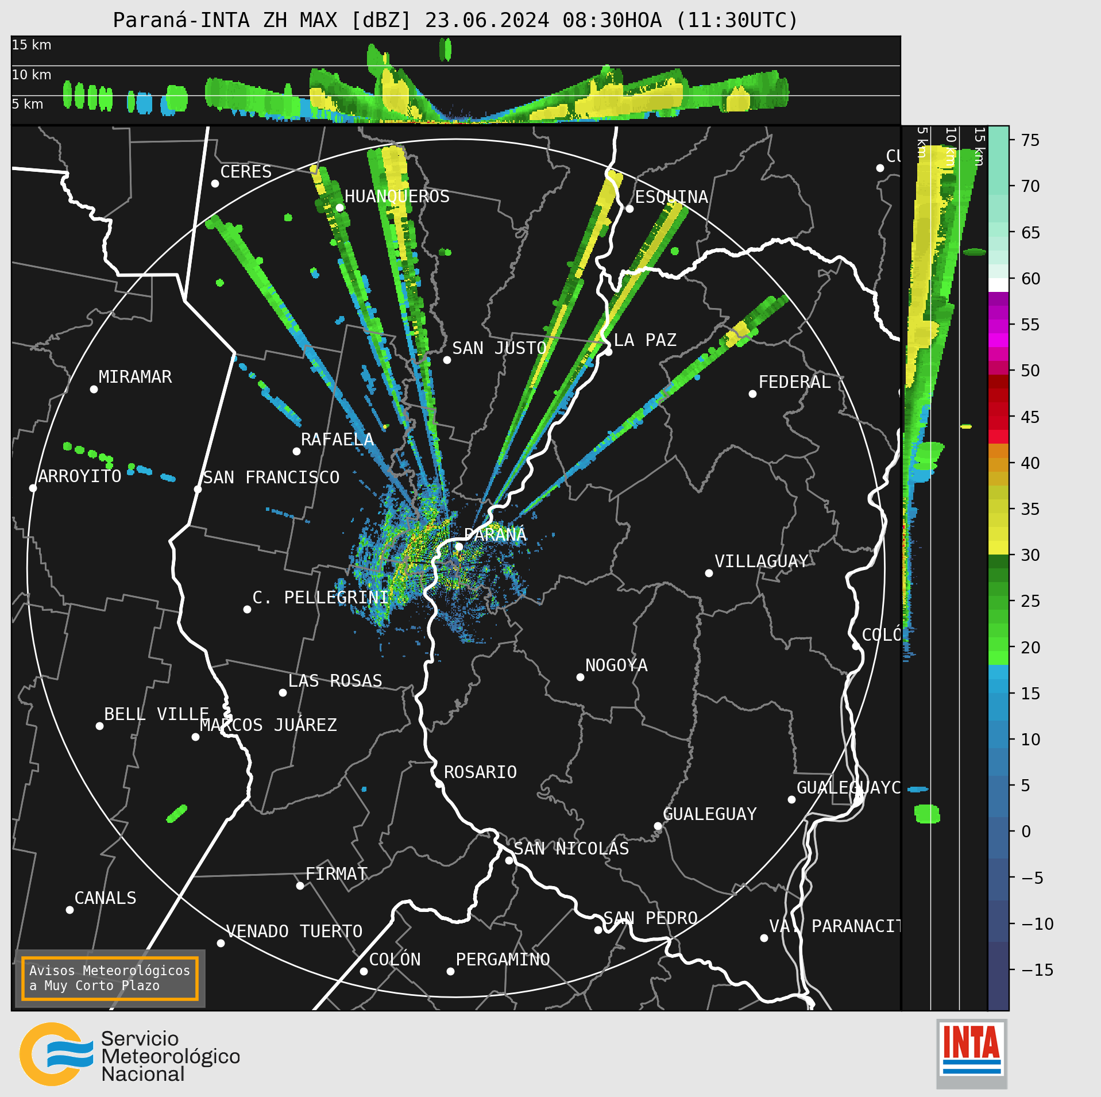Image resolution: width=1101 pixels, height=1097 pixels.
Task: Click the MIRAMAR label
Action: pyautogui.click(x=135, y=377)
